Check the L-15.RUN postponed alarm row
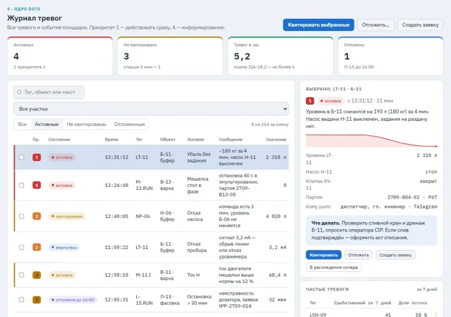This screenshot has height=317, width=451. (22, 300)
